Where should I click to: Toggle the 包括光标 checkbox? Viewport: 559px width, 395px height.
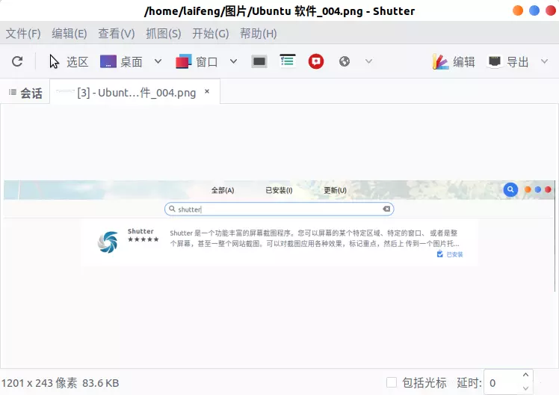[392, 382]
